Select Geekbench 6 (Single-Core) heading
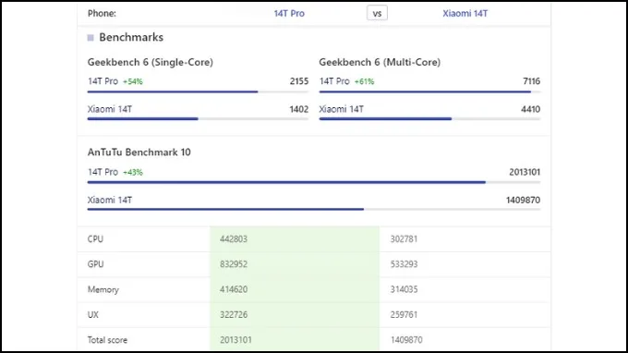The height and width of the screenshot is (353, 628). (x=151, y=62)
